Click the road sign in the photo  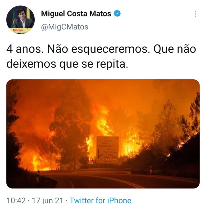pyautogui.click(x=107, y=150)
